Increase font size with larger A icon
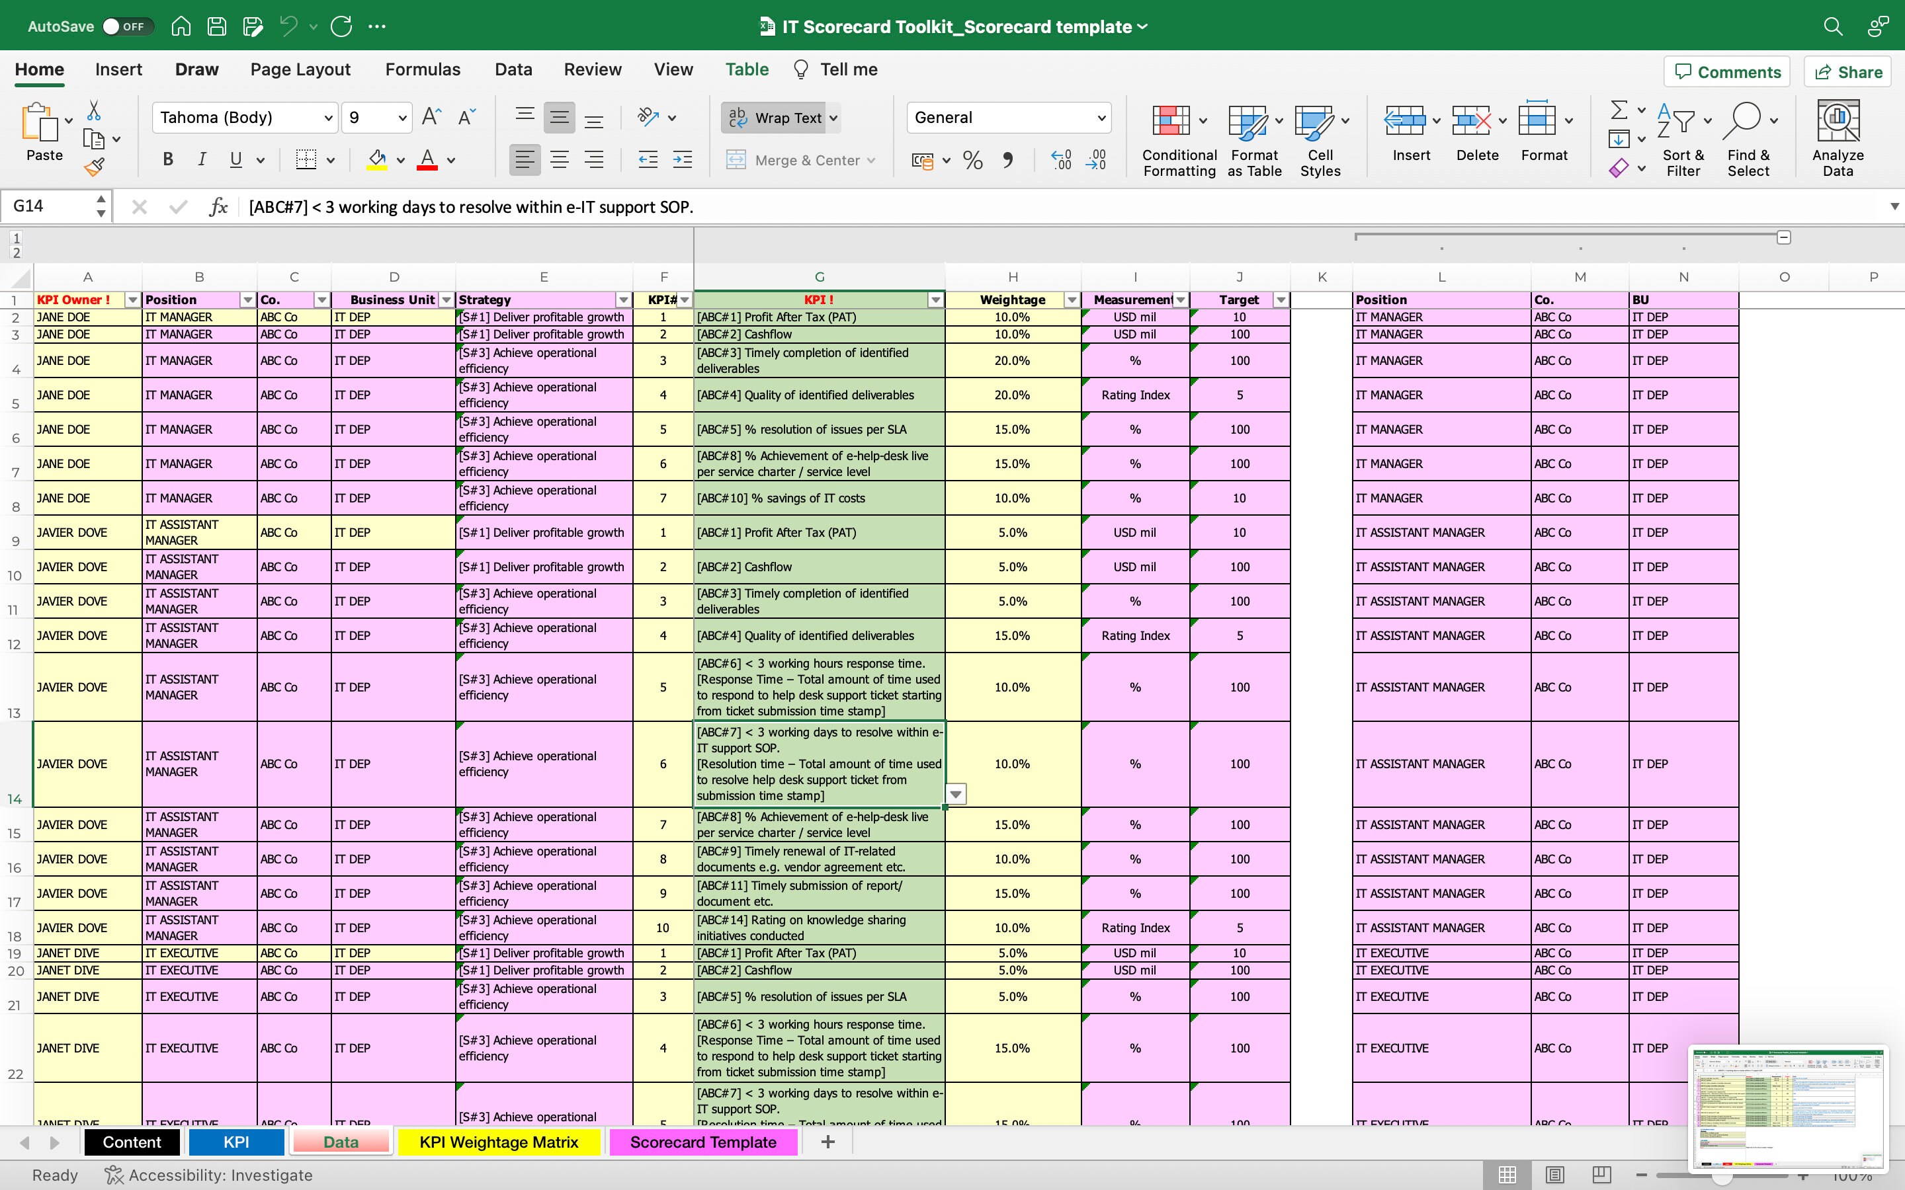 click(431, 117)
